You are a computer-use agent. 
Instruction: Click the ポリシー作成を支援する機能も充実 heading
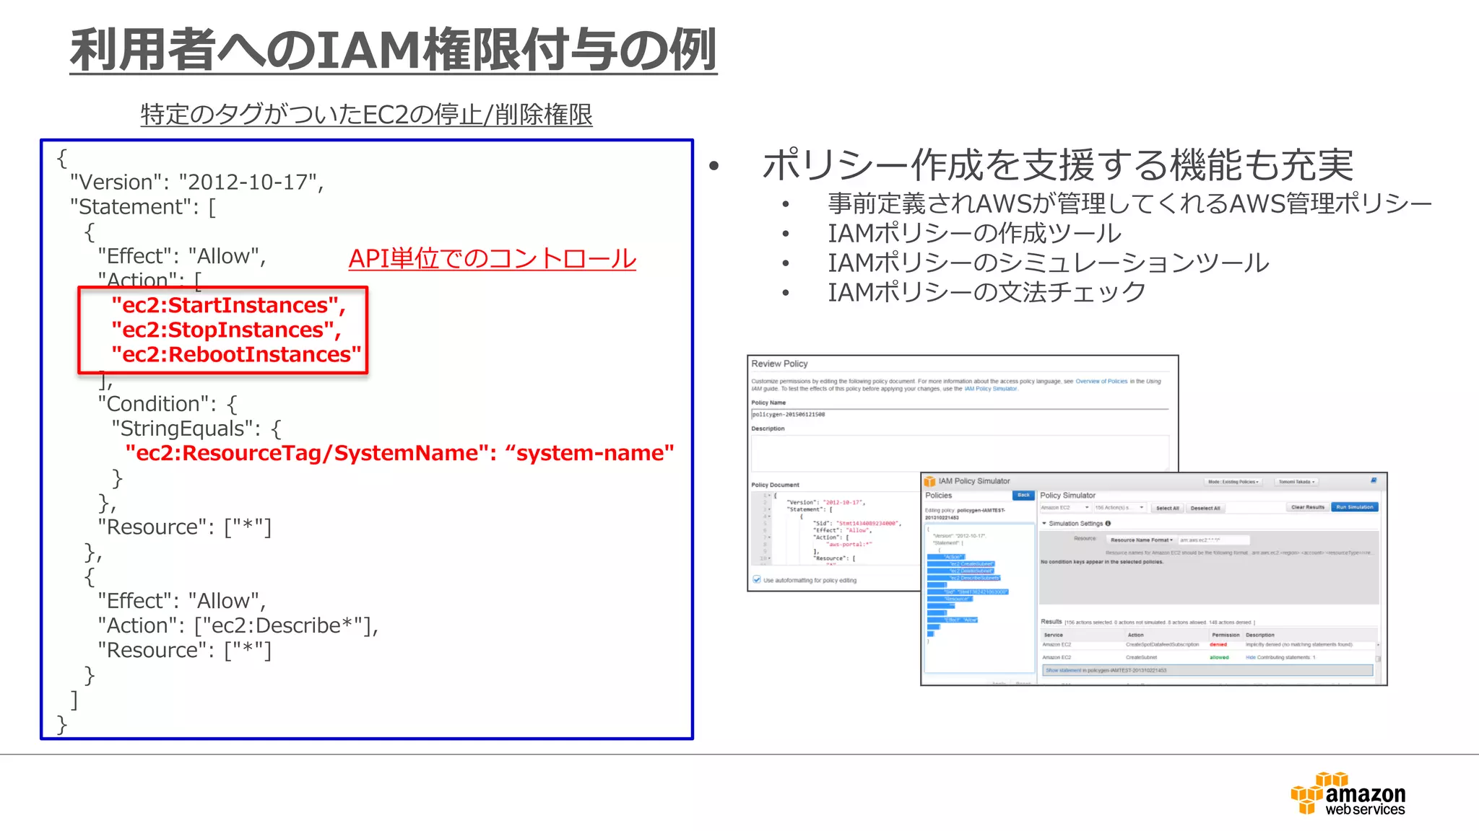[x=1058, y=164]
